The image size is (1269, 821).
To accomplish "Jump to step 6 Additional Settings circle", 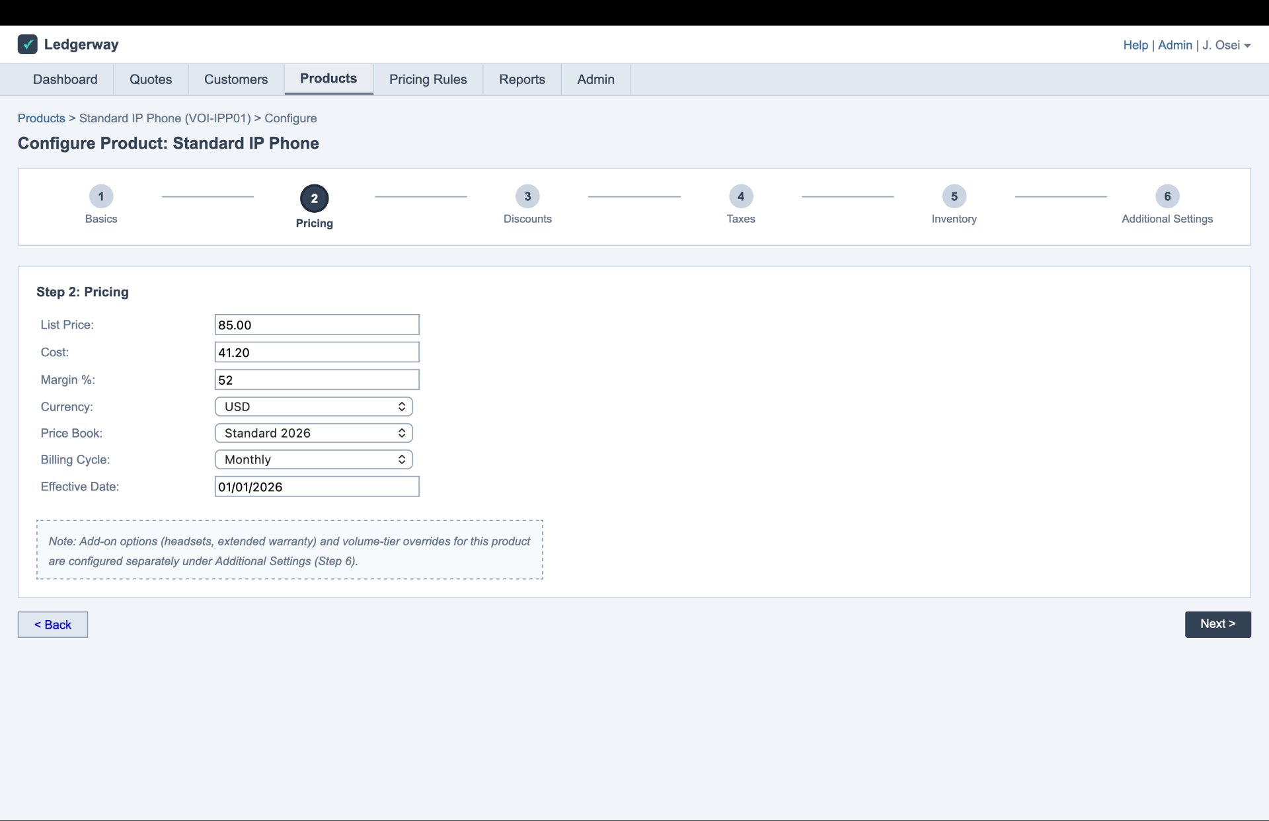I will click(x=1167, y=196).
